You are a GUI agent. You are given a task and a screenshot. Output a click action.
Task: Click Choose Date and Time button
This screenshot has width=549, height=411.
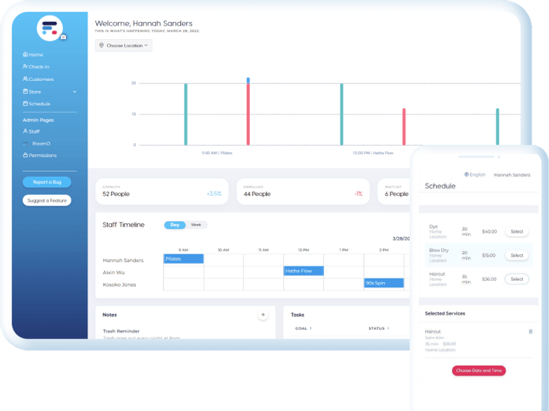click(479, 371)
